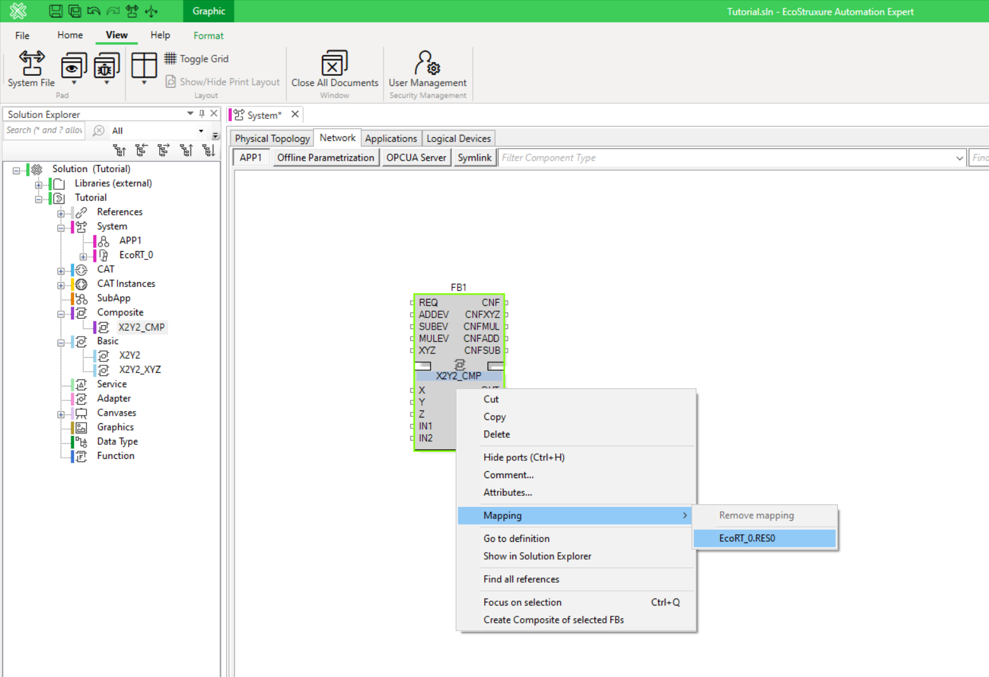The image size is (989, 677).
Task: Open the File menu
Action: (x=22, y=36)
